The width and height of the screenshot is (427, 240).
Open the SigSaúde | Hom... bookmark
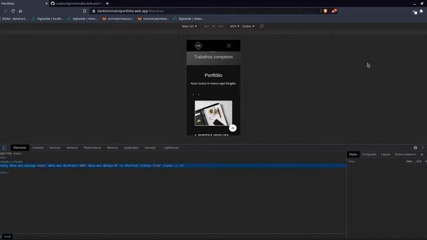[83, 19]
